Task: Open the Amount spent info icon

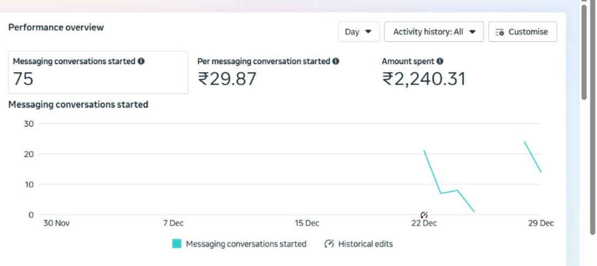Action: [440, 61]
